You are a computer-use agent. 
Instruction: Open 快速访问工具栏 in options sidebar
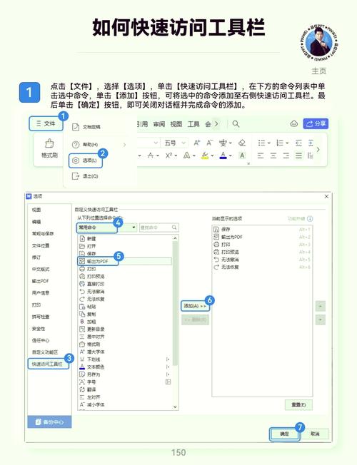point(47,364)
